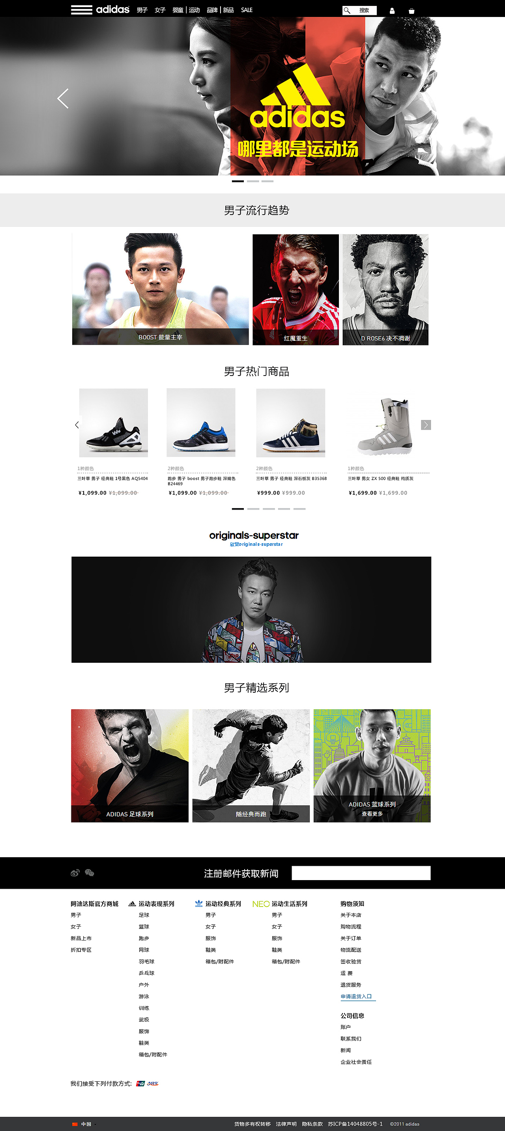
Task: Select last product carousel page indicator
Action: tap(299, 508)
